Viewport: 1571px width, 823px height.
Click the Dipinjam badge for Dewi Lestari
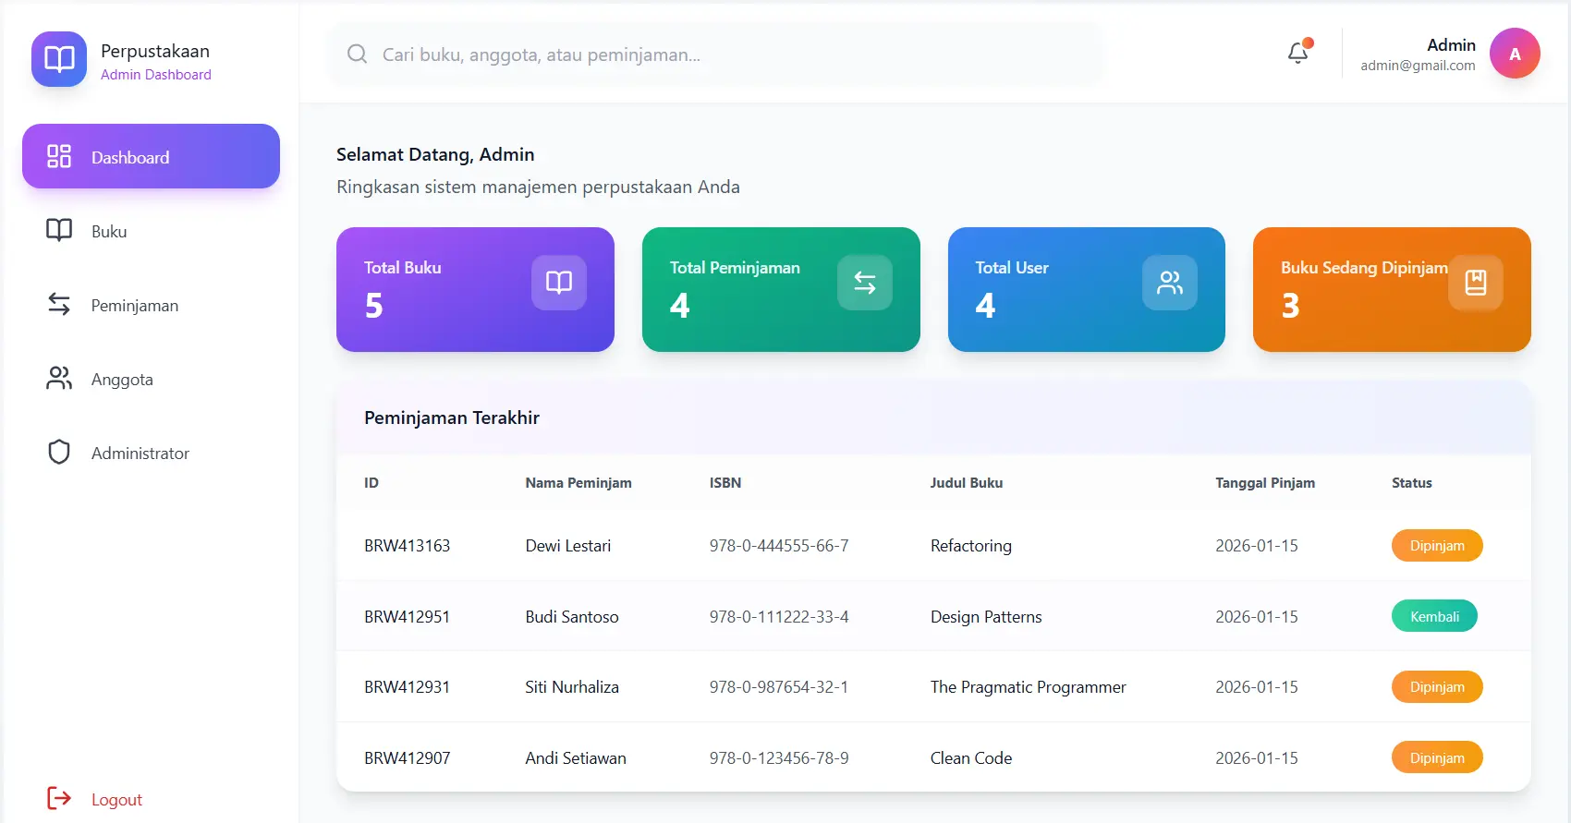[1437, 545]
